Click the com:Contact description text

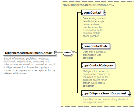click(x=94, y=27)
